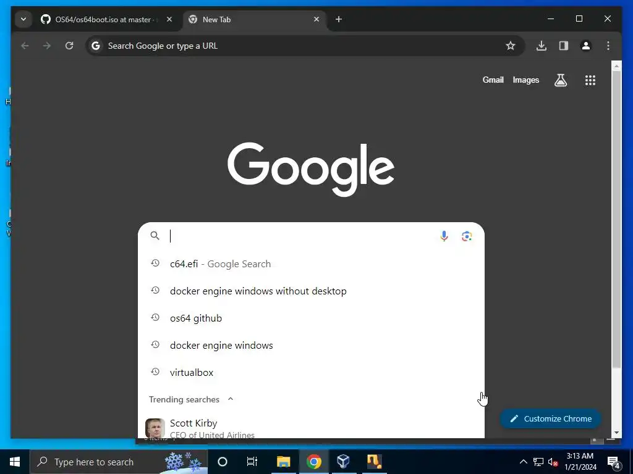This screenshot has height=474, width=633.
Task: Select the virtualbox suggestion
Action: tap(311, 372)
